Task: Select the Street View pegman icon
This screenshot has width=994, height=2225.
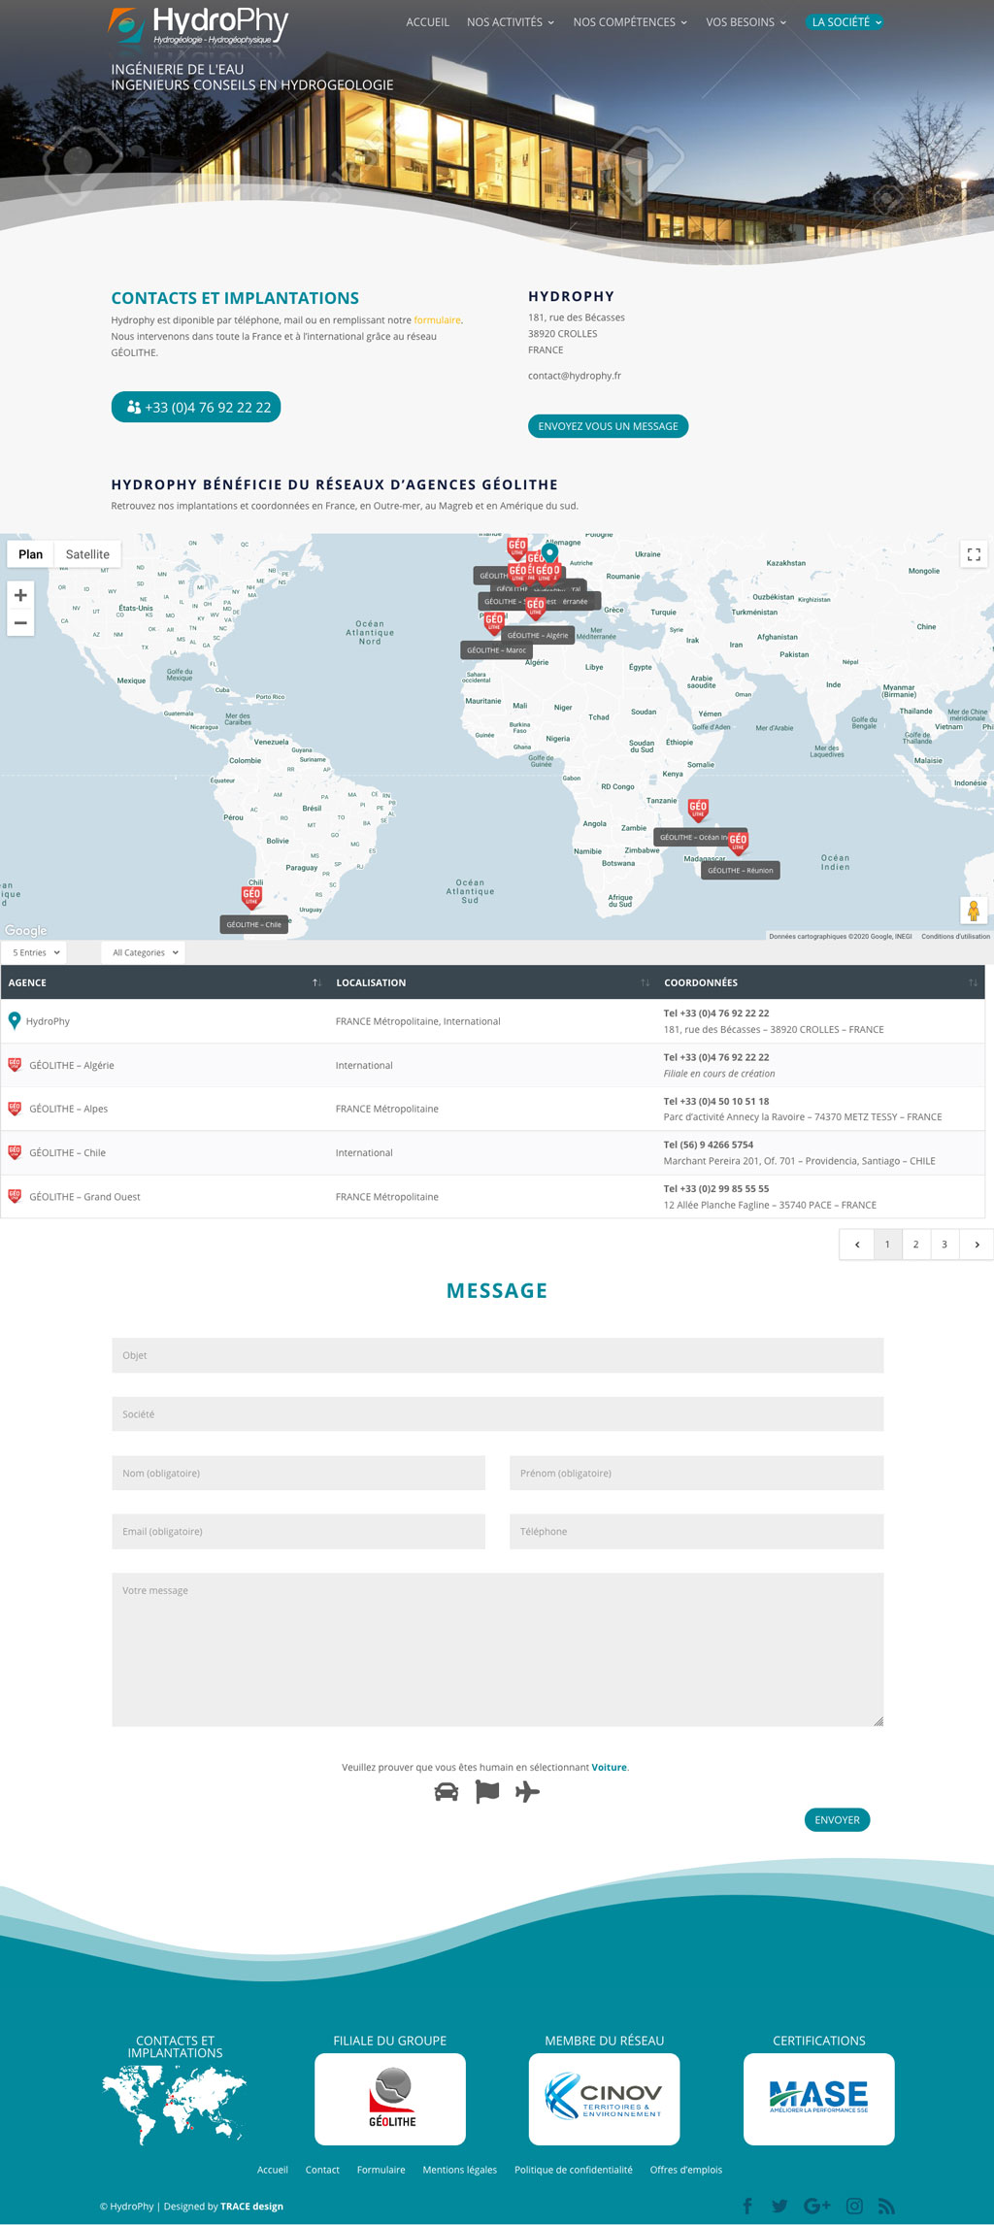Action: 974,911
